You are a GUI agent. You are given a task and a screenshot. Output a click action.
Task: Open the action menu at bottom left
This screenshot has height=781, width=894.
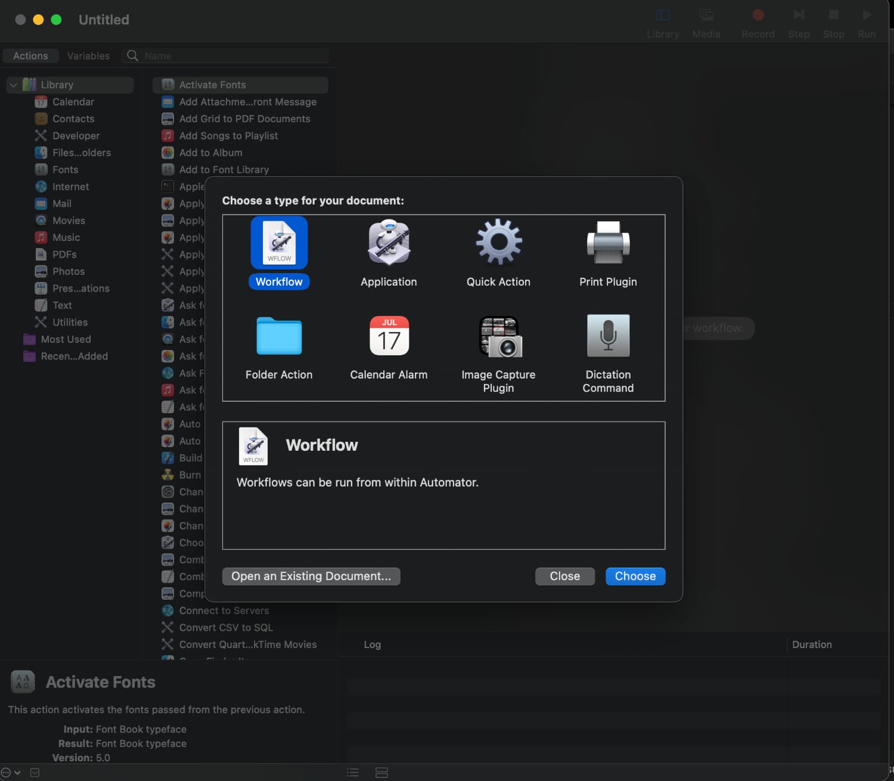pos(10,773)
